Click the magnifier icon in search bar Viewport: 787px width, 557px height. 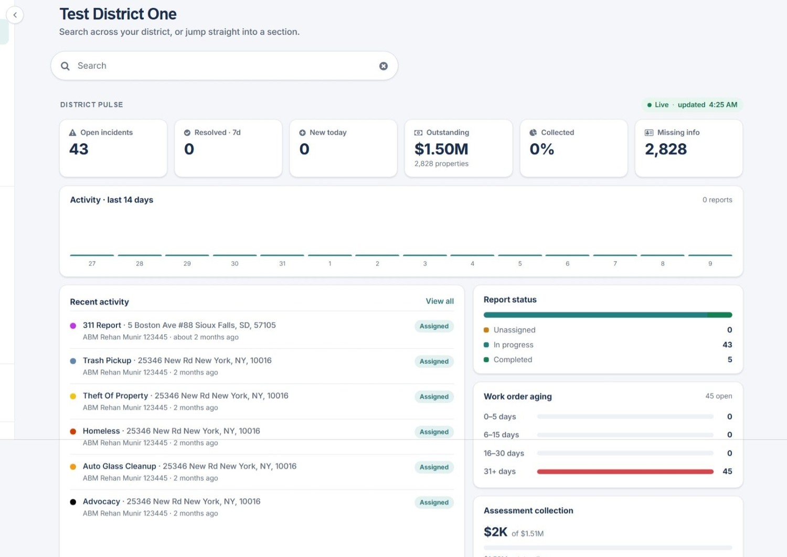pos(65,66)
